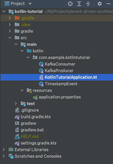This screenshot has width=113, height=164.
Task: Open the Project view dropdown arrow
Action: click(x=30, y=4)
